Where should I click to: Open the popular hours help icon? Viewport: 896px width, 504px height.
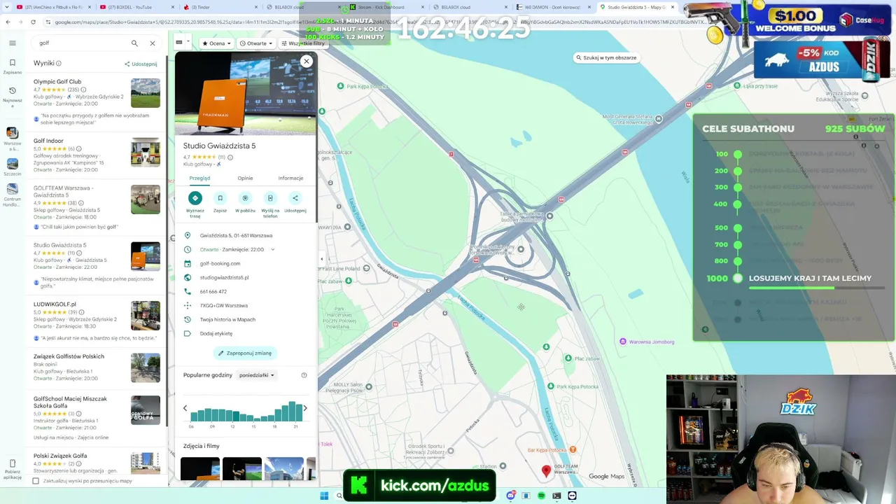tap(304, 375)
